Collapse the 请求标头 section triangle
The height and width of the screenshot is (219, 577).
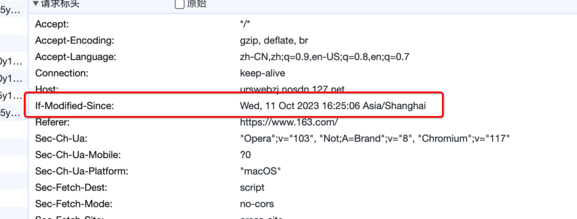tap(35, 4)
